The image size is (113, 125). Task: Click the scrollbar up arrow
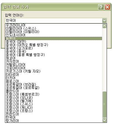click(104, 26)
